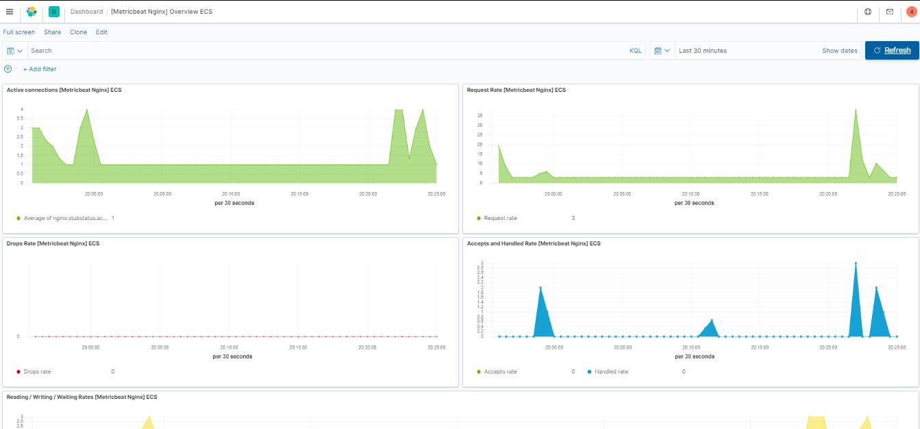Select Clone in the dashboard menu
The width and height of the screenshot is (920, 429).
coord(78,32)
